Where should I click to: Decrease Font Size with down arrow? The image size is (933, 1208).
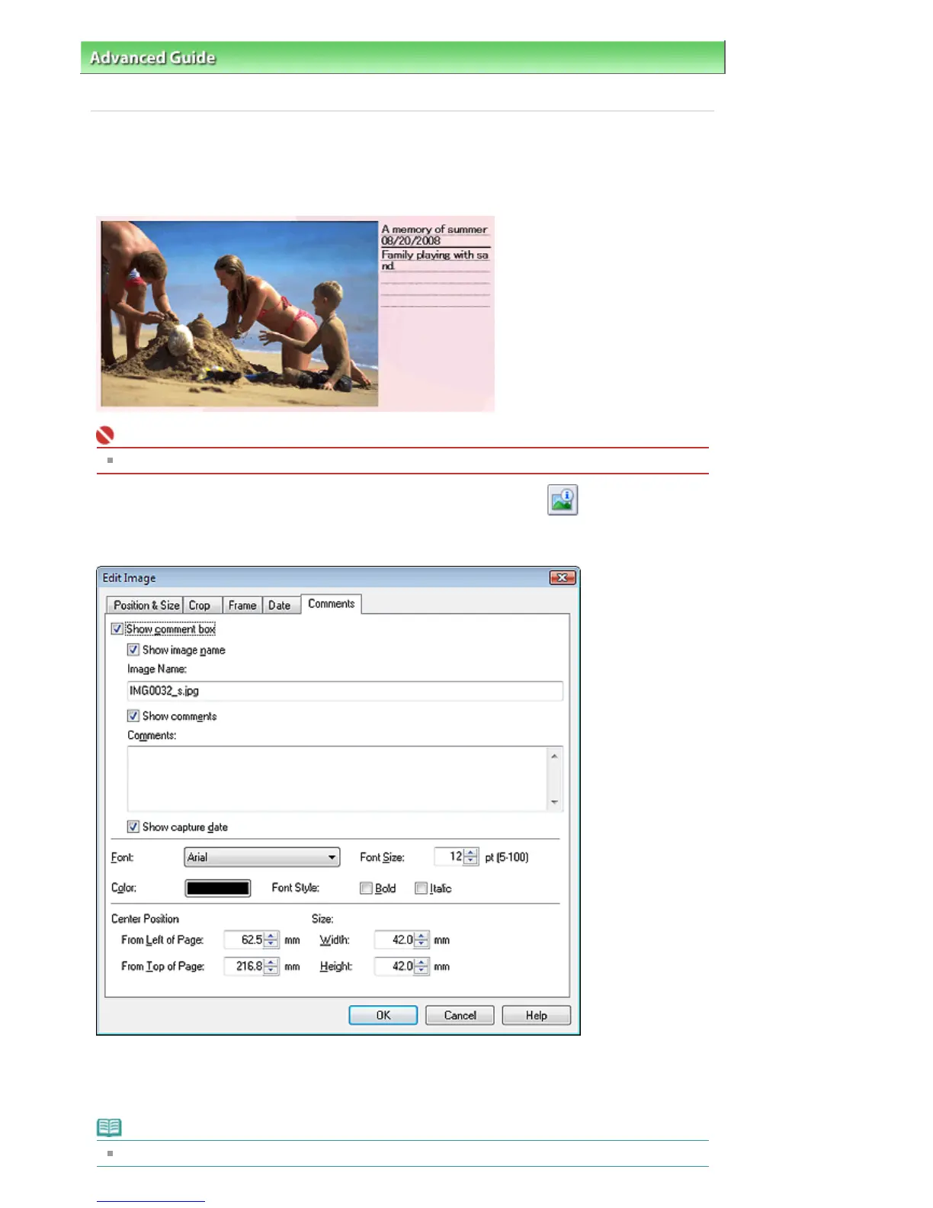(471, 861)
